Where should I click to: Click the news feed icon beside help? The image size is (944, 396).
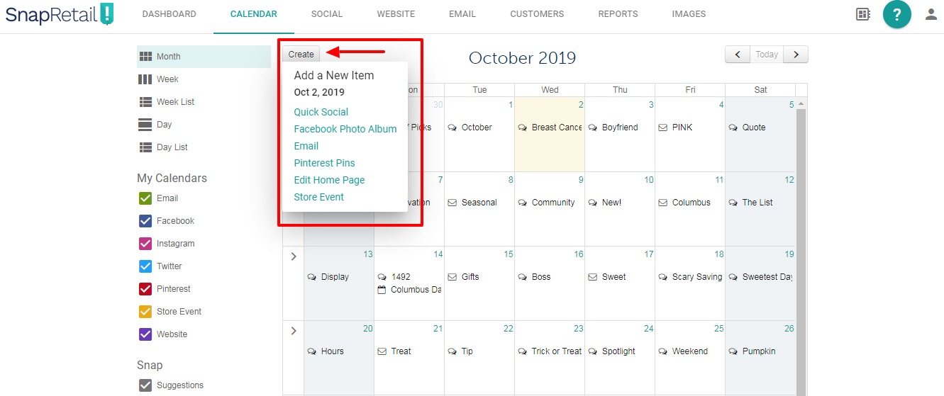click(863, 14)
